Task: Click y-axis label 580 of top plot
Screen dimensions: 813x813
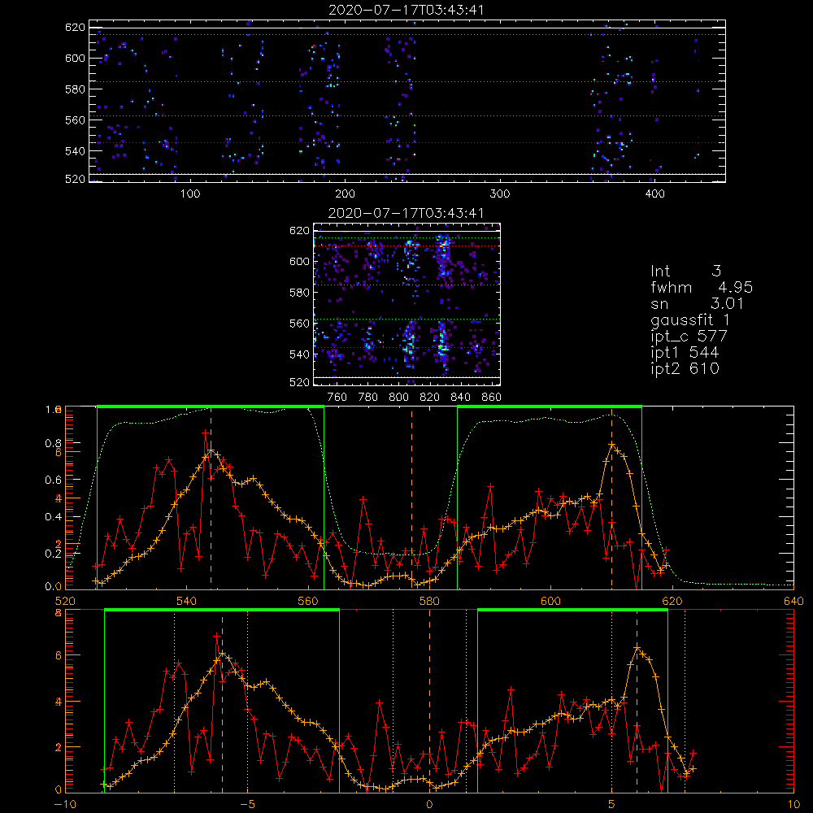Action: [75, 89]
